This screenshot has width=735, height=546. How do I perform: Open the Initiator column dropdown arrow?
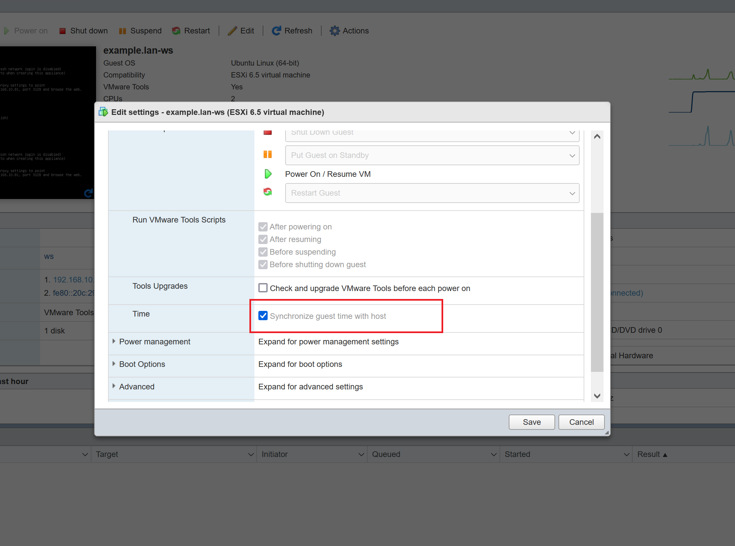coord(361,455)
